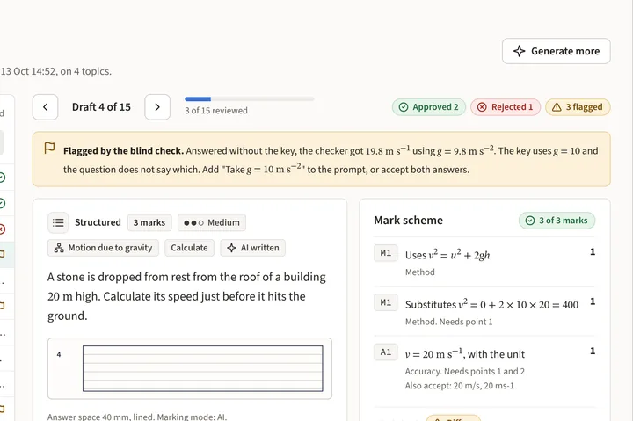Click the Structured label text
Viewport: 633px width, 421px height.
98,222
